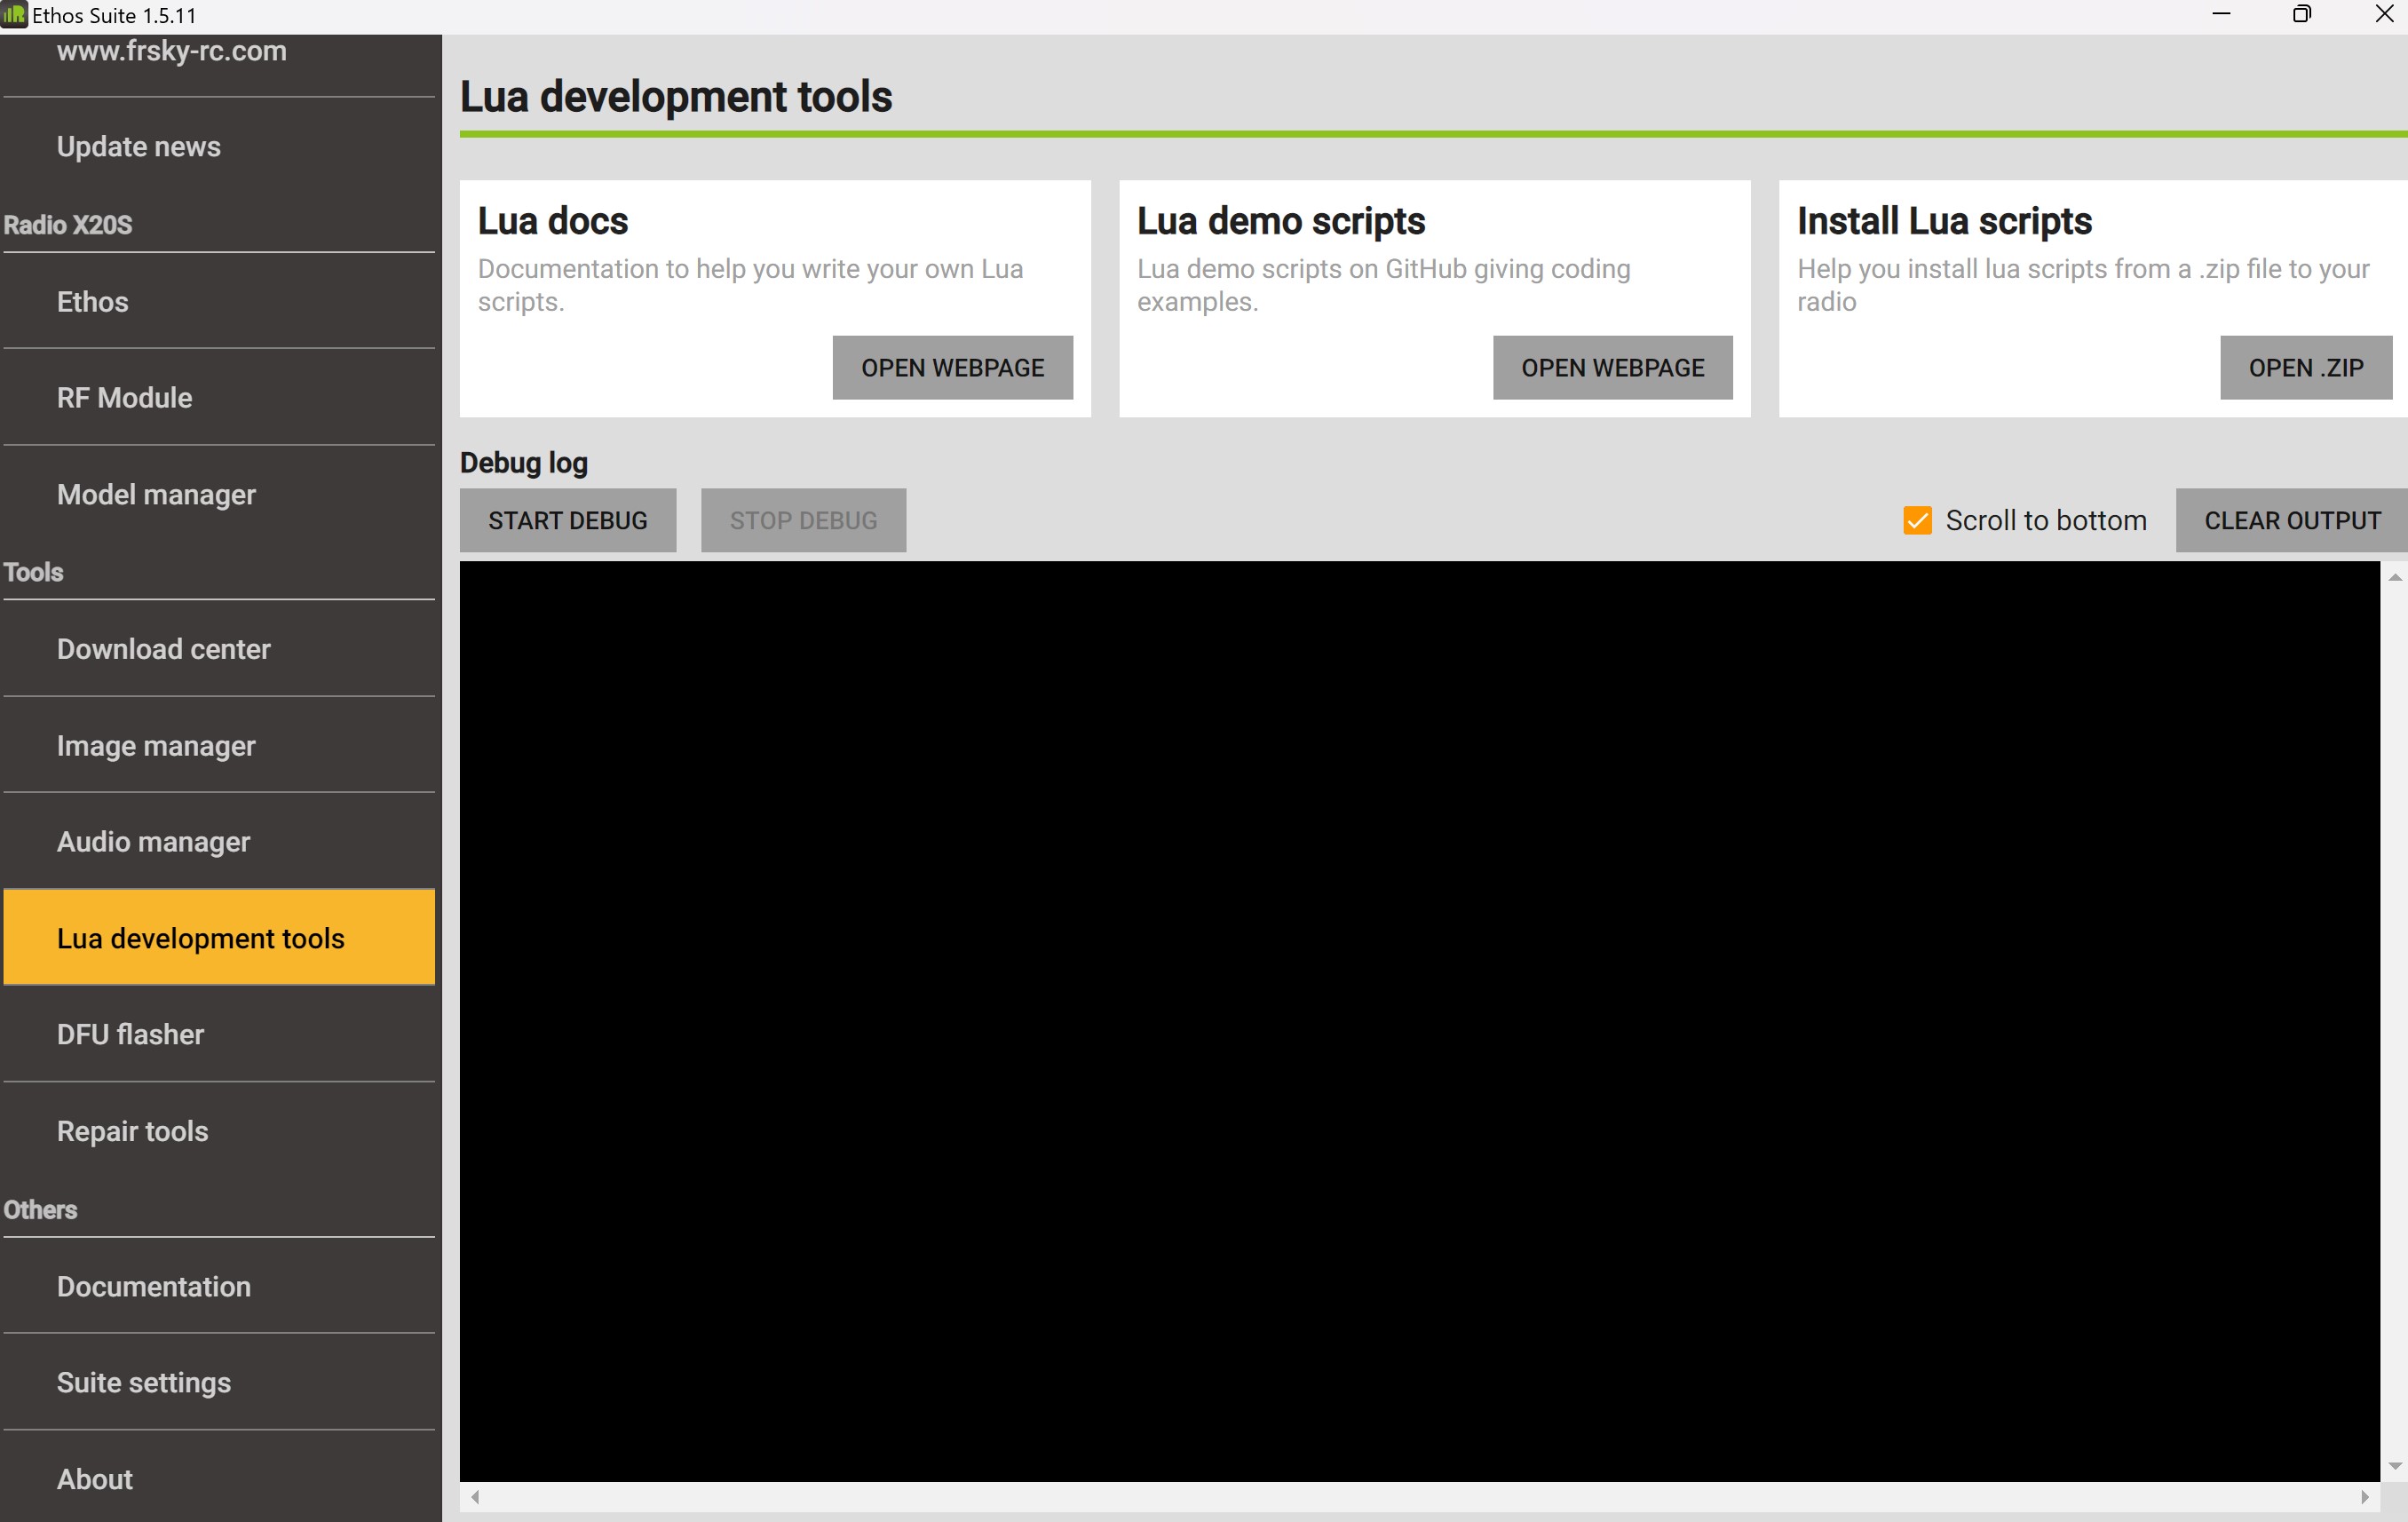The image size is (2408, 1522).
Task: Open the Download center menu item
Action: [164, 649]
